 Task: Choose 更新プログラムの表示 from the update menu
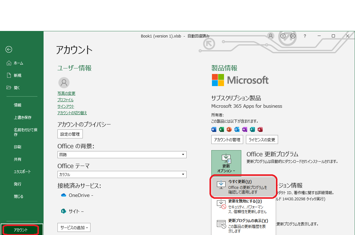tap(243, 226)
